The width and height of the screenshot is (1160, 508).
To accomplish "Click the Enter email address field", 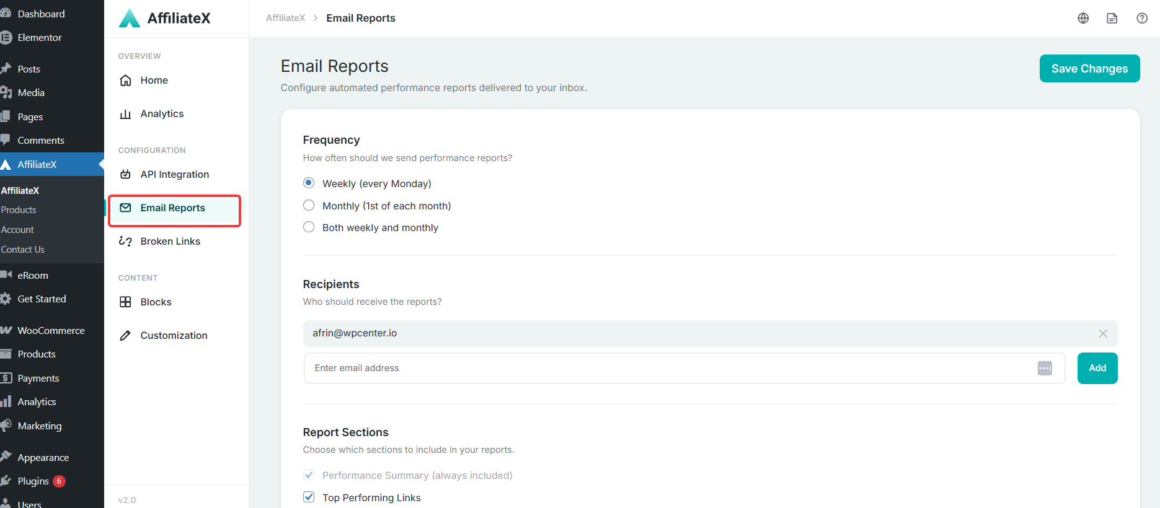I will point(684,368).
